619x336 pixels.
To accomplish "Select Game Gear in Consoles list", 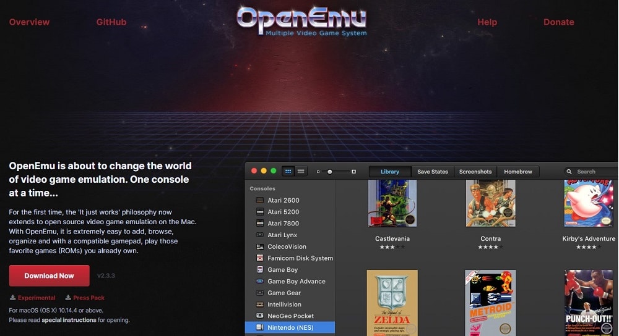I will [x=290, y=293].
